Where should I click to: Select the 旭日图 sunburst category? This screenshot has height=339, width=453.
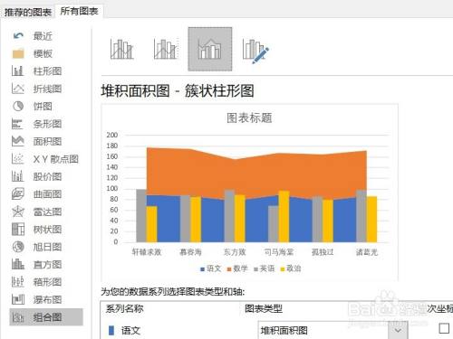point(37,247)
